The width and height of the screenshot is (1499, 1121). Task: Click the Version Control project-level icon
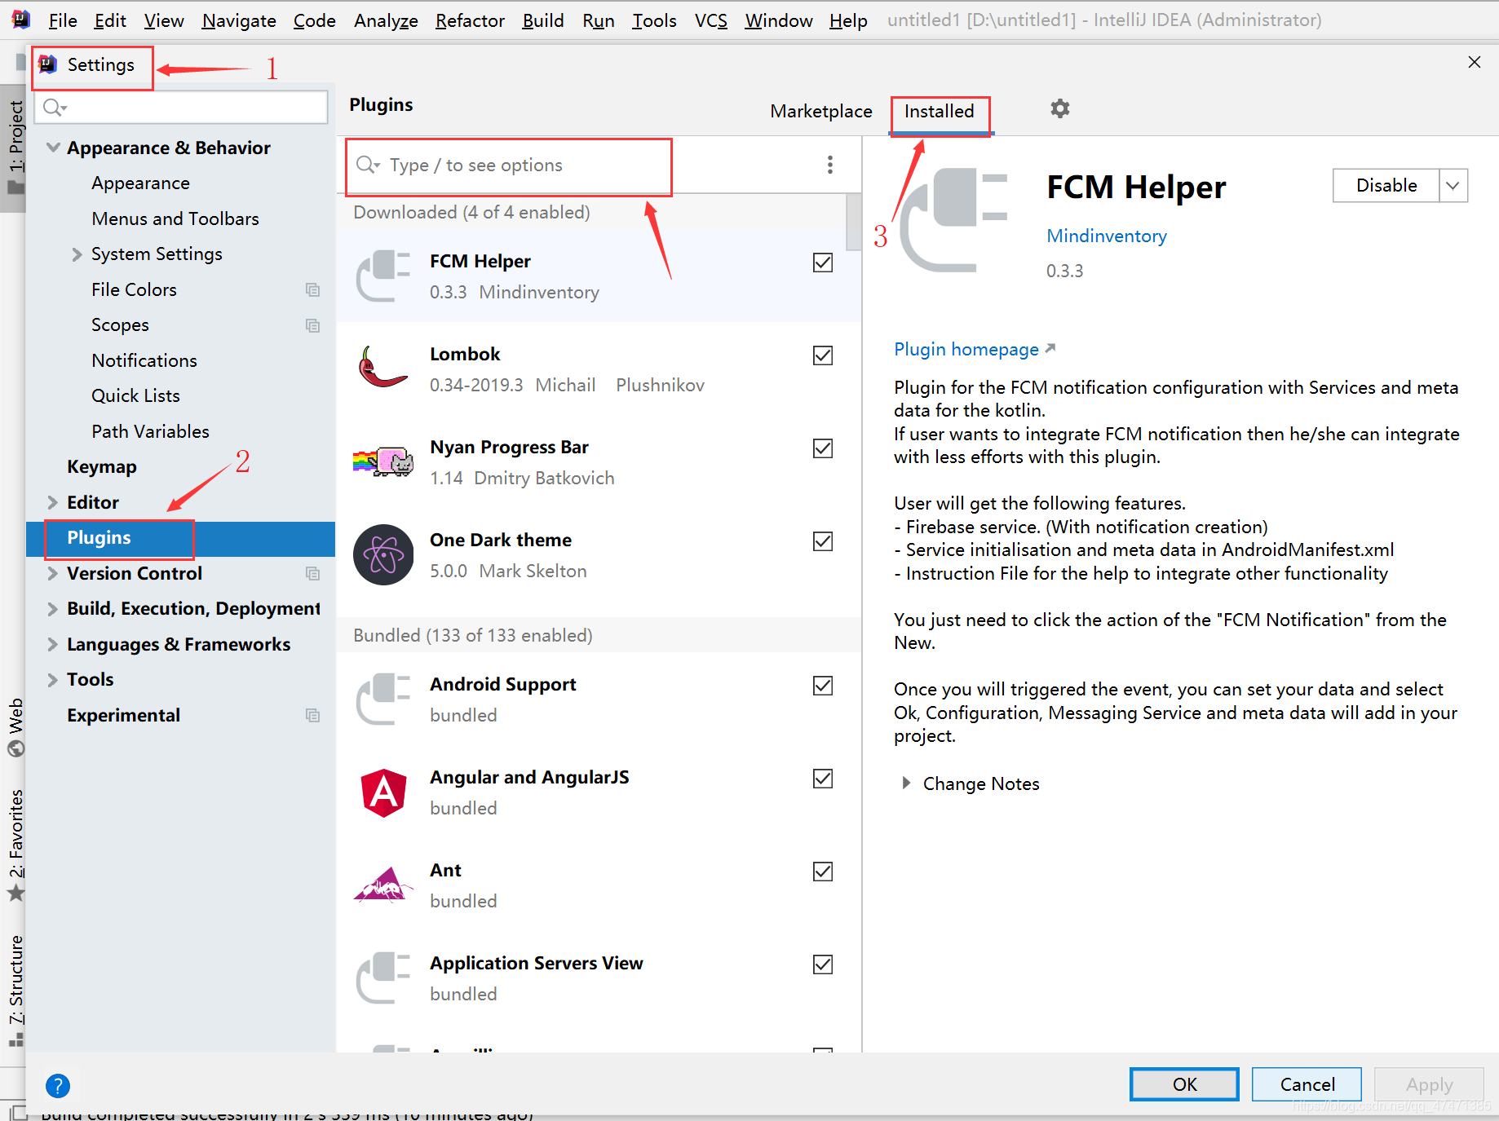point(312,573)
